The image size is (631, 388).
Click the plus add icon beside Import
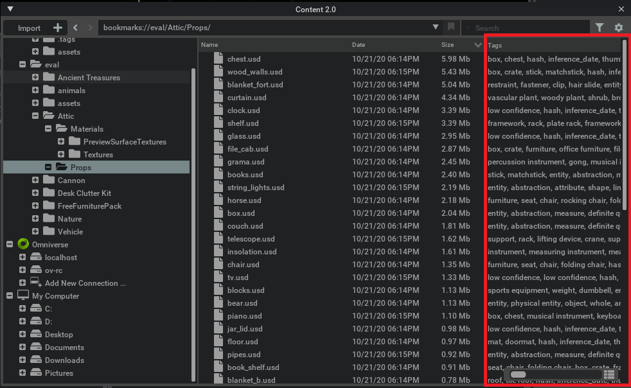(x=58, y=28)
